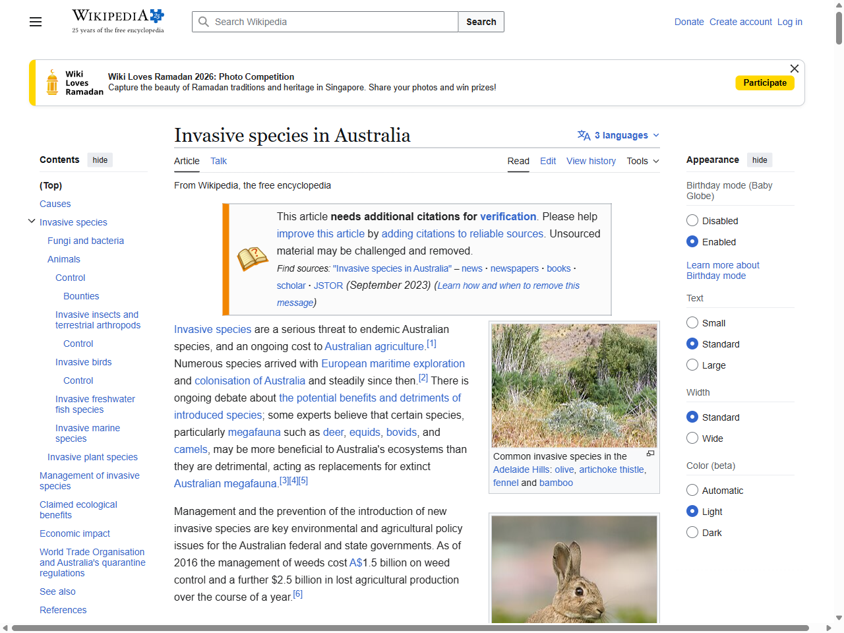
Task: Open the hamburger main menu
Action: [35, 22]
